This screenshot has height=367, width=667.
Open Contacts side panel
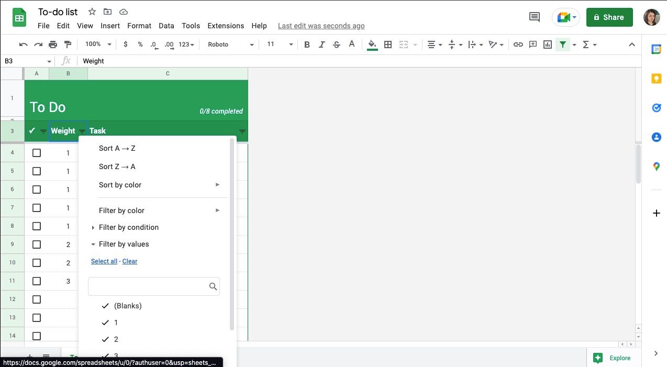pos(657,137)
